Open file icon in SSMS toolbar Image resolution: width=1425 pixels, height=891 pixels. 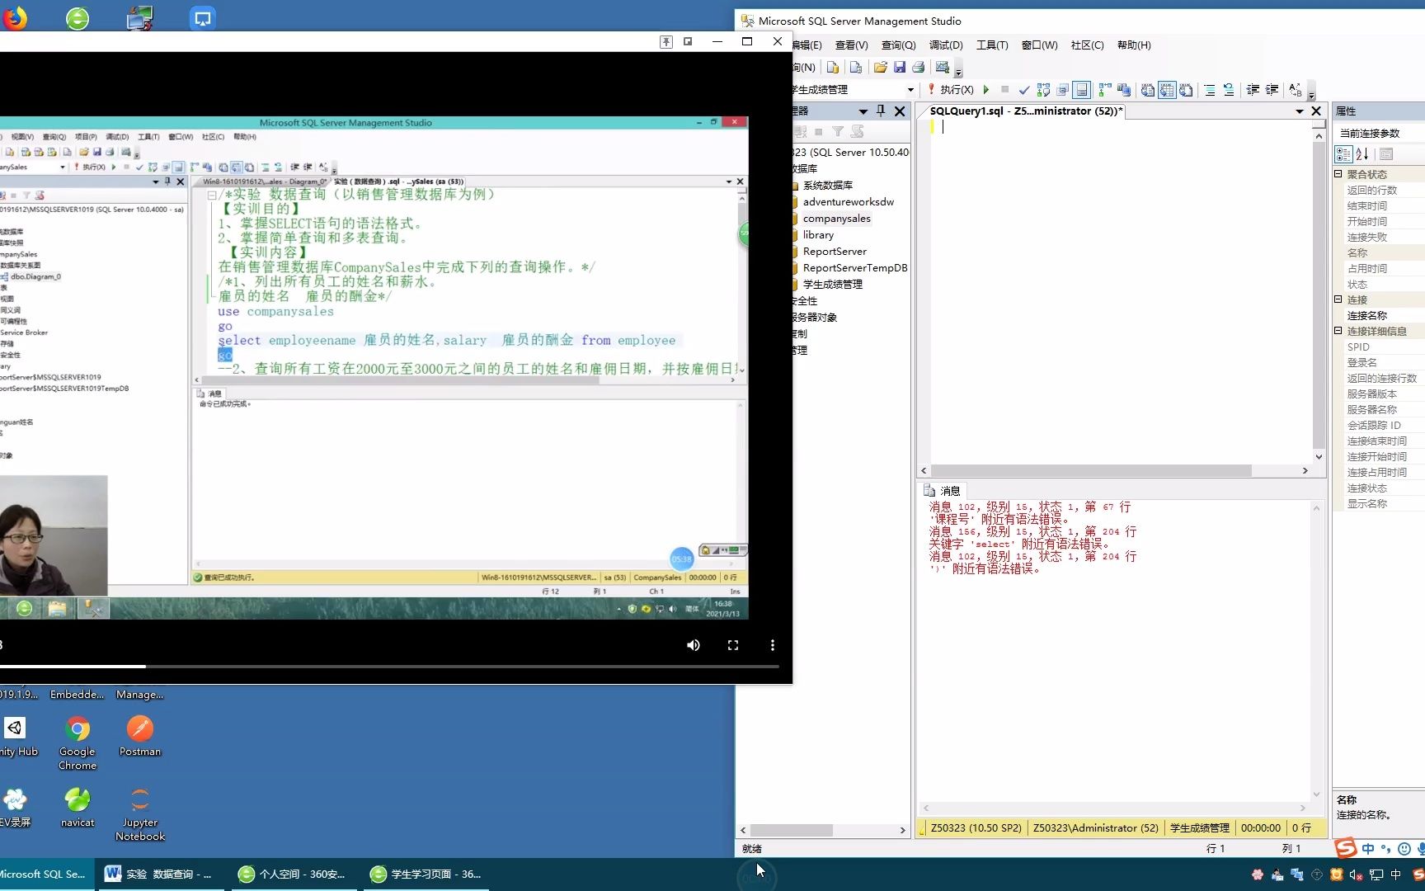pos(881,68)
